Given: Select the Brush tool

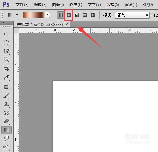Looking at the screenshot, I should click(6, 96).
